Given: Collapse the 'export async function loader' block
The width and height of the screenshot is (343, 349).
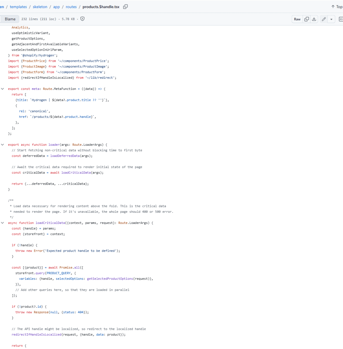Looking at the screenshot, I should (3, 145).
